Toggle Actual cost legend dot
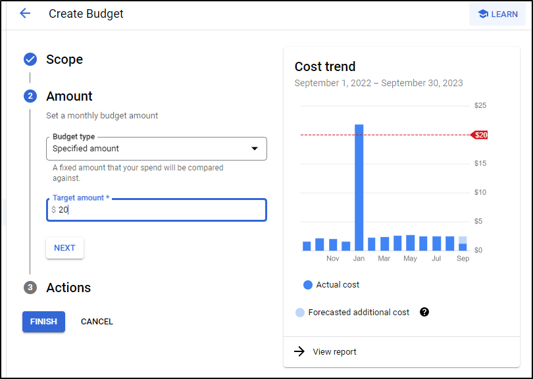The height and width of the screenshot is (379, 533). [308, 285]
